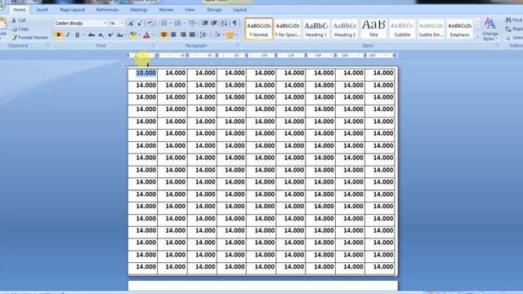This screenshot has height=294, width=523.
Task: Click the Line Spacing icon
Action: tap(203, 34)
